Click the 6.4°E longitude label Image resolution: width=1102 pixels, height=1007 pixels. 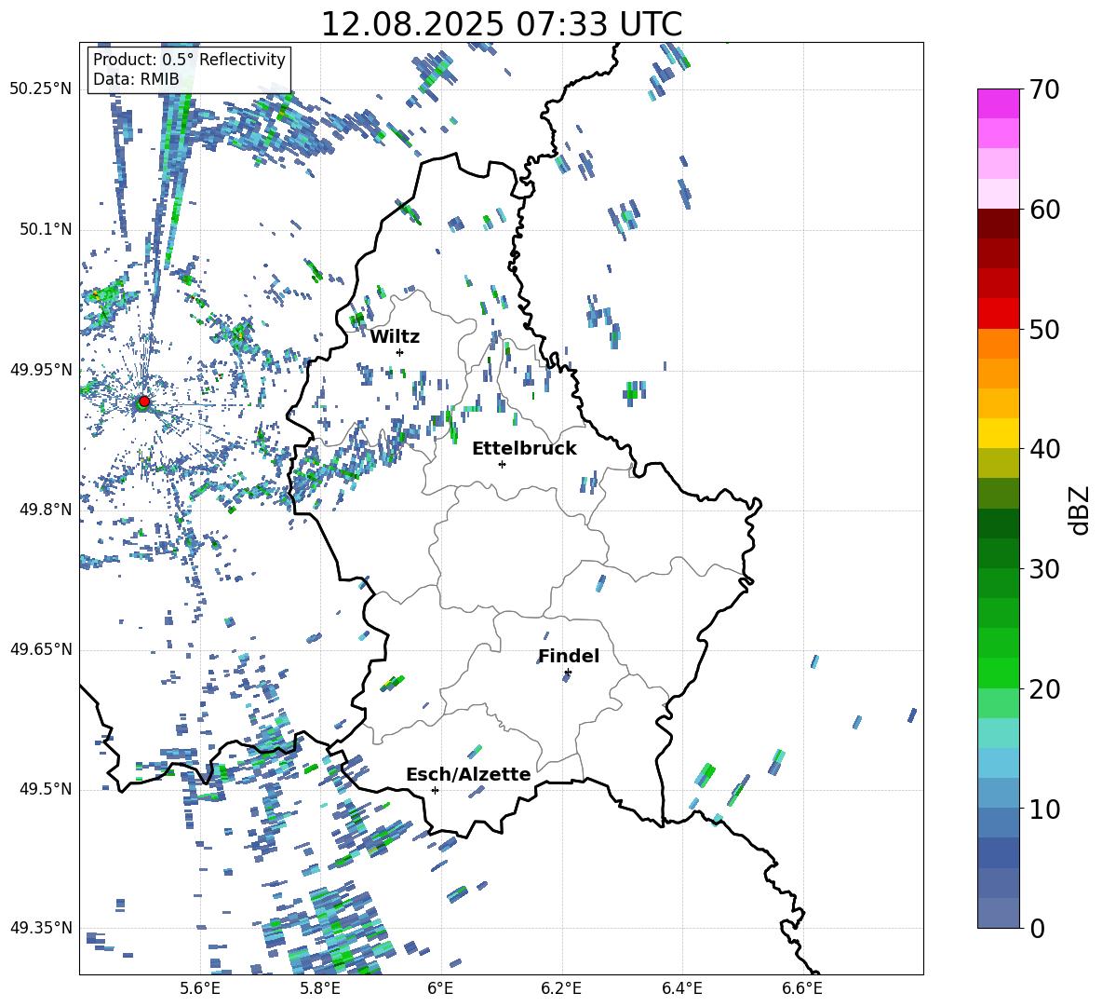[681, 989]
